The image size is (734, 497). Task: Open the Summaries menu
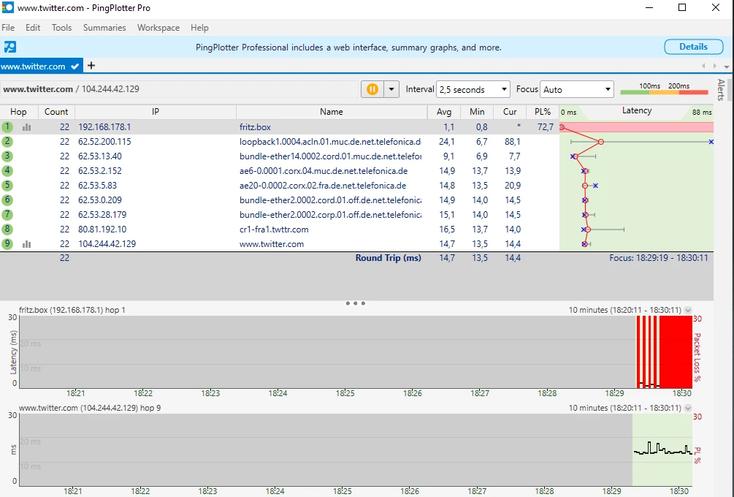[x=104, y=28]
